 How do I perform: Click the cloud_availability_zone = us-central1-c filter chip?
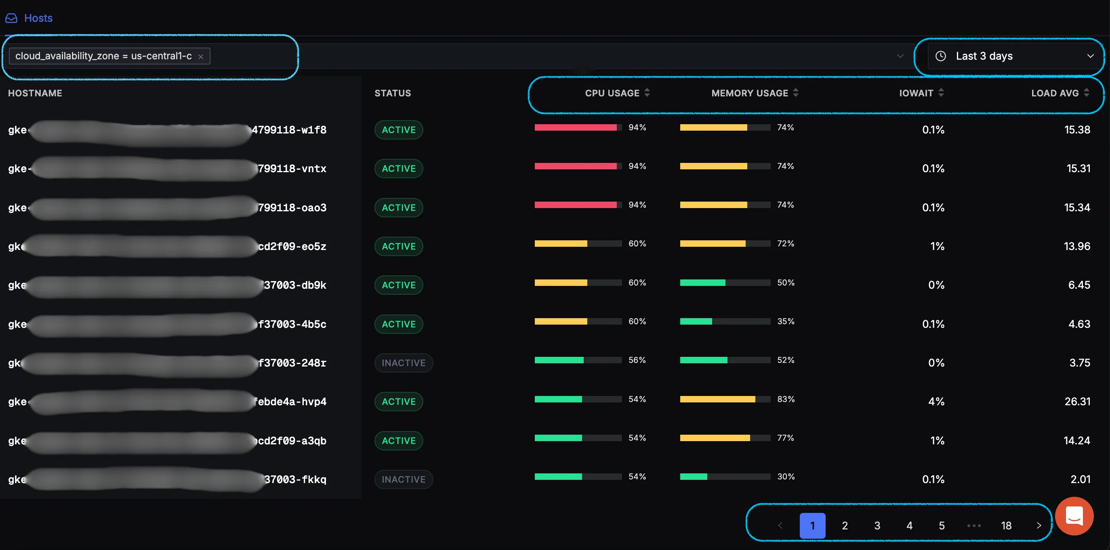point(109,56)
